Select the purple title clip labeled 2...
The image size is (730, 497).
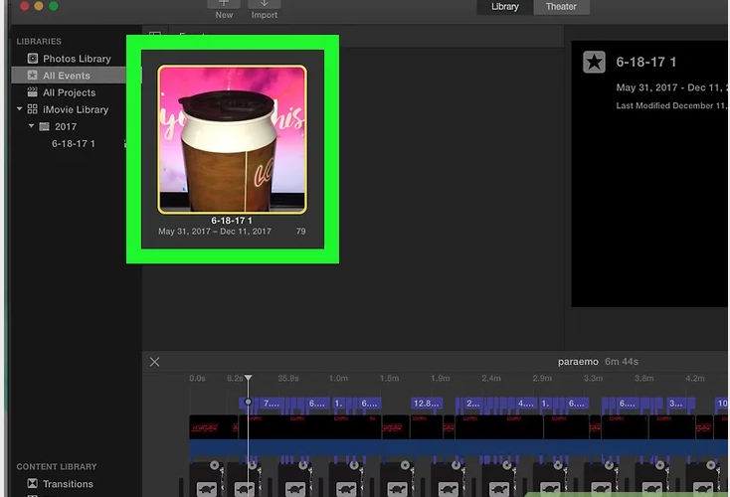(473, 404)
